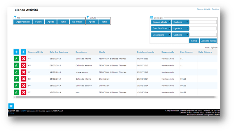Open the Uguale a operator dropdown
This screenshot has width=235, height=132.
(180, 28)
